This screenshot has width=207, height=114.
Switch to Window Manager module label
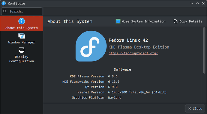coord(22,42)
